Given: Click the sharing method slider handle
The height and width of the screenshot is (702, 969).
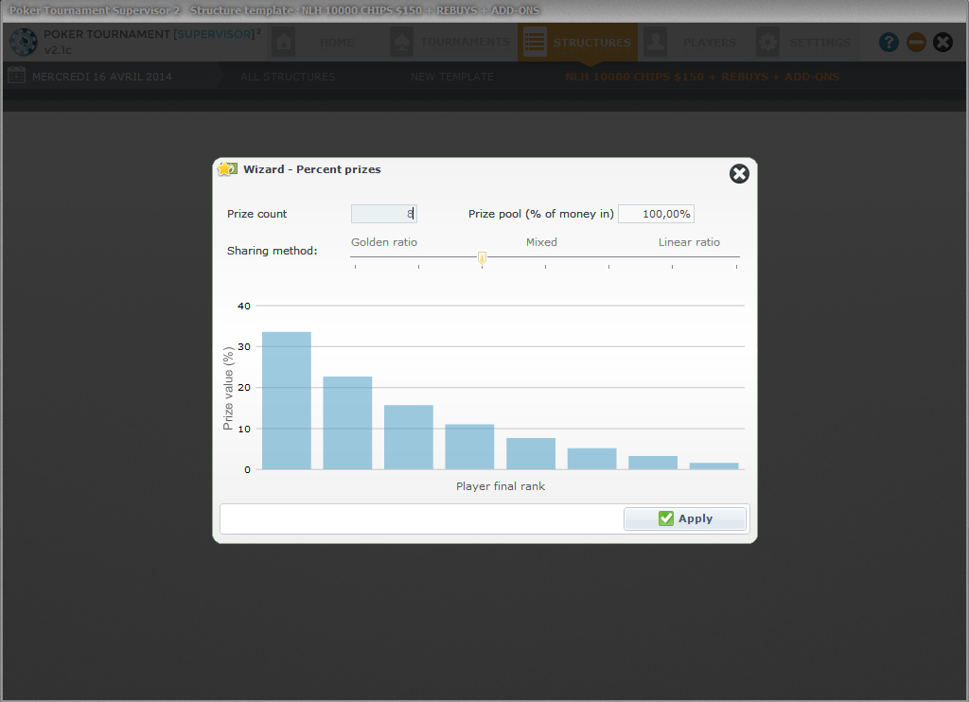Looking at the screenshot, I should coord(482,258).
